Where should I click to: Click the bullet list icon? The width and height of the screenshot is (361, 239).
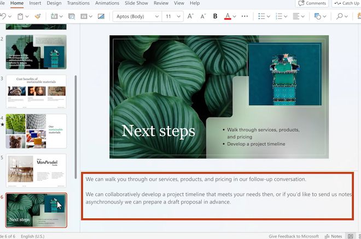point(261,16)
